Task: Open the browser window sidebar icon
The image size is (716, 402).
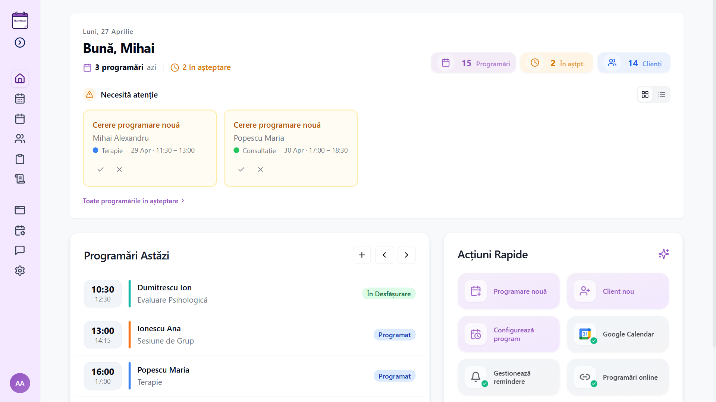Action: point(20,210)
